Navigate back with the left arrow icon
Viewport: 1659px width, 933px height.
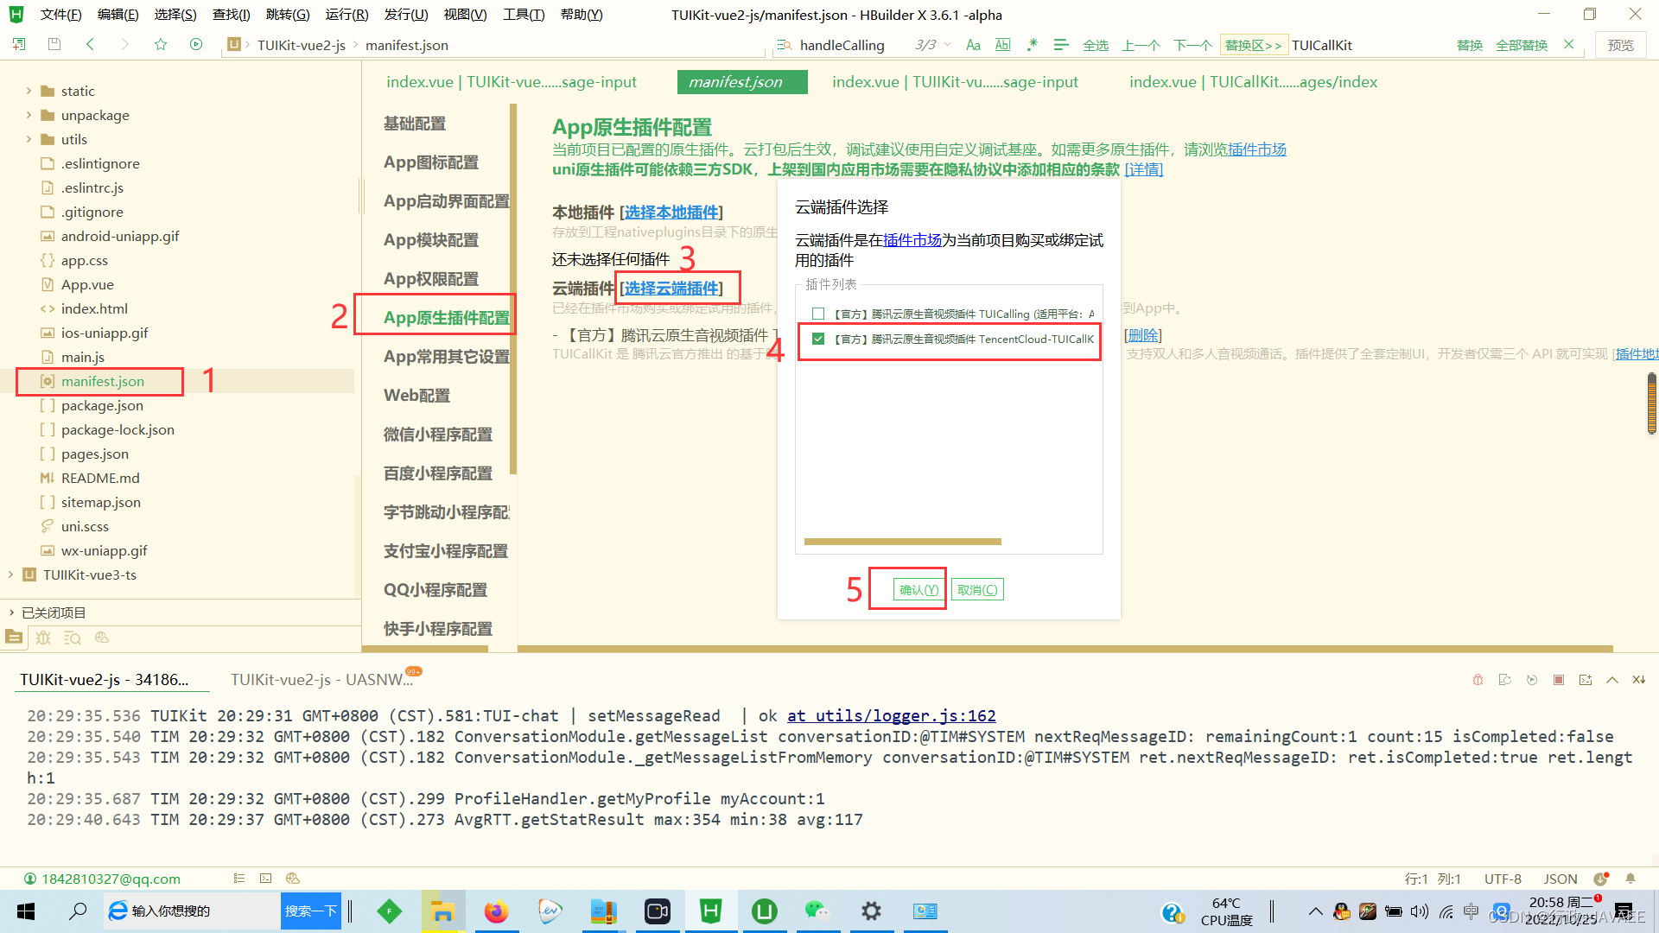coord(90,44)
